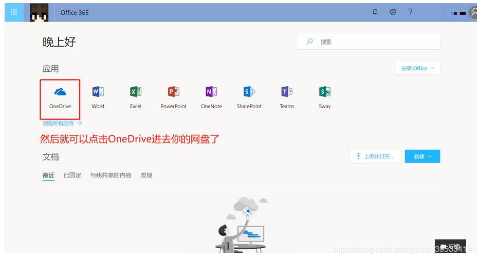Click the search magnifier icon
This screenshot has width=477, height=259.
coord(309,42)
